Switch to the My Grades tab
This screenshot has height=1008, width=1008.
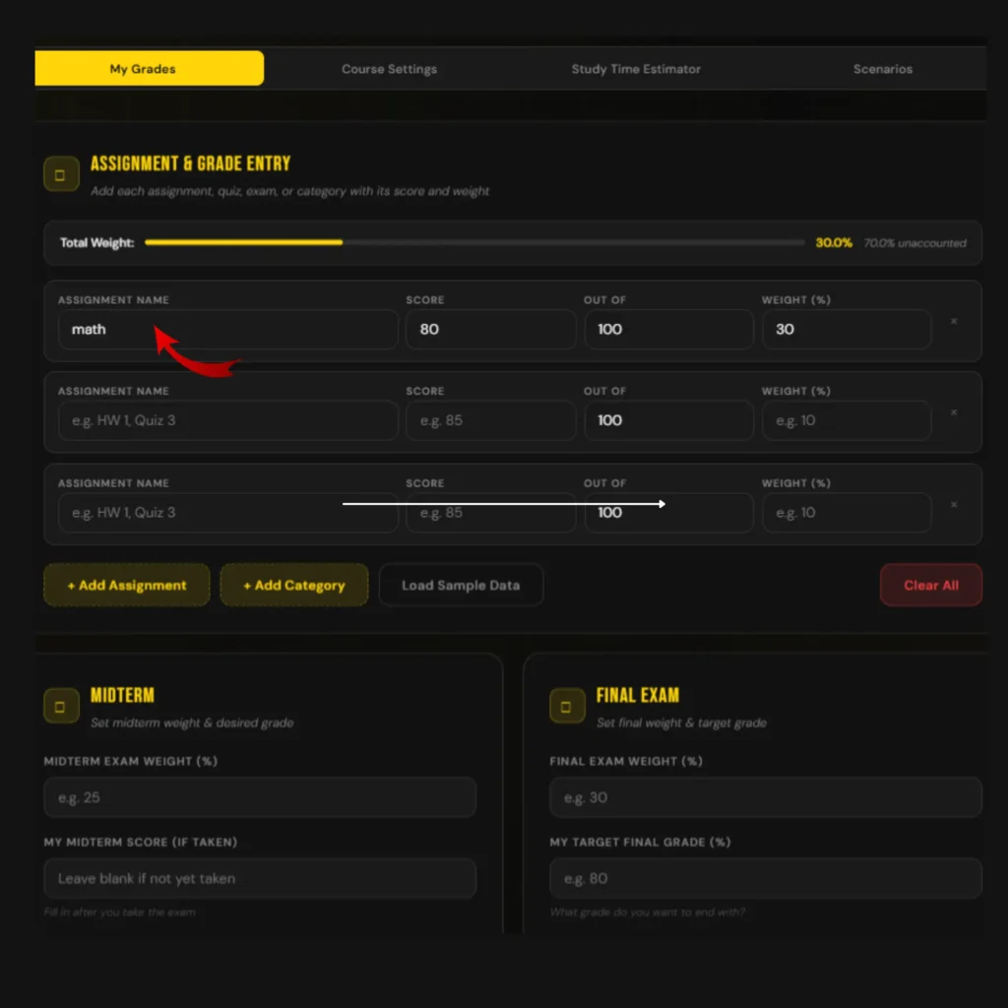point(150,68)
